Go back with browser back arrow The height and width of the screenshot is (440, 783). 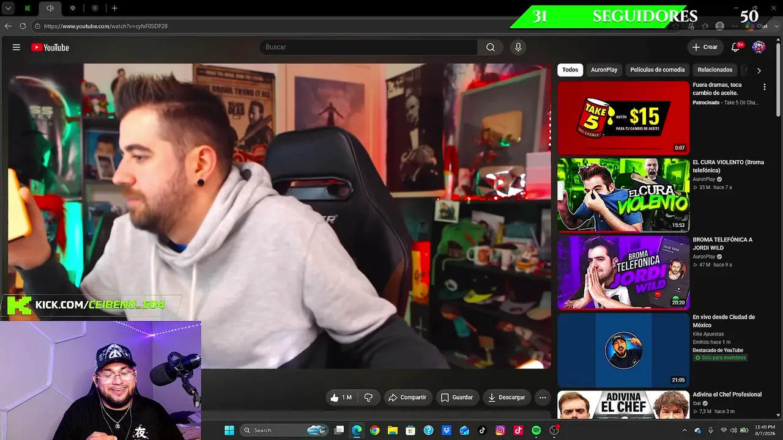(x=8, y=26)
